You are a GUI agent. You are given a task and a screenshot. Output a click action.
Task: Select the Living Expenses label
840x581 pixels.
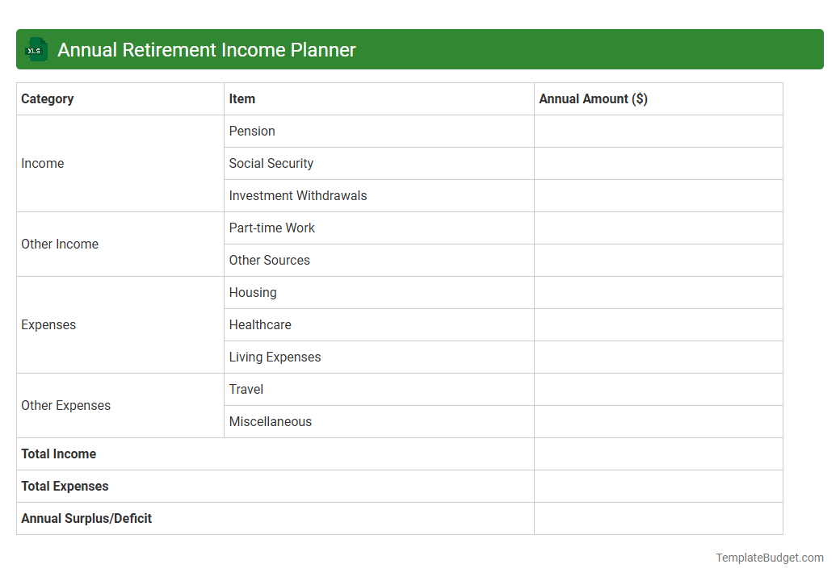click(x=275, y=357)
